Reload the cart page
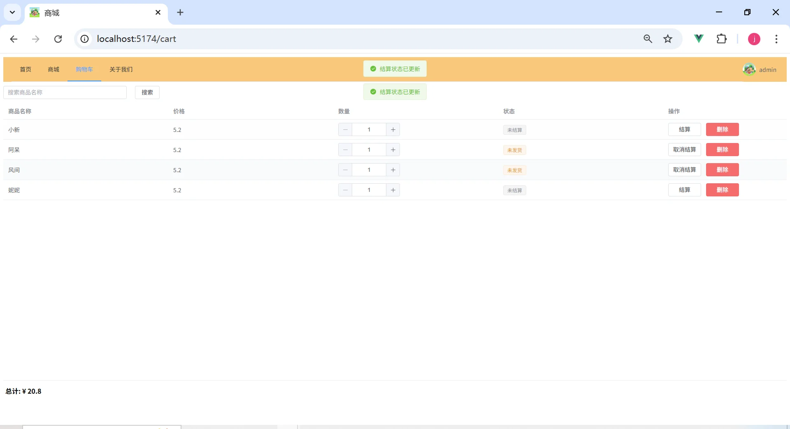 (x=58, y=39)
